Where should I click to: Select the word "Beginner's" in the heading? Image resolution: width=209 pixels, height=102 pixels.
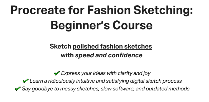[80, 25]
